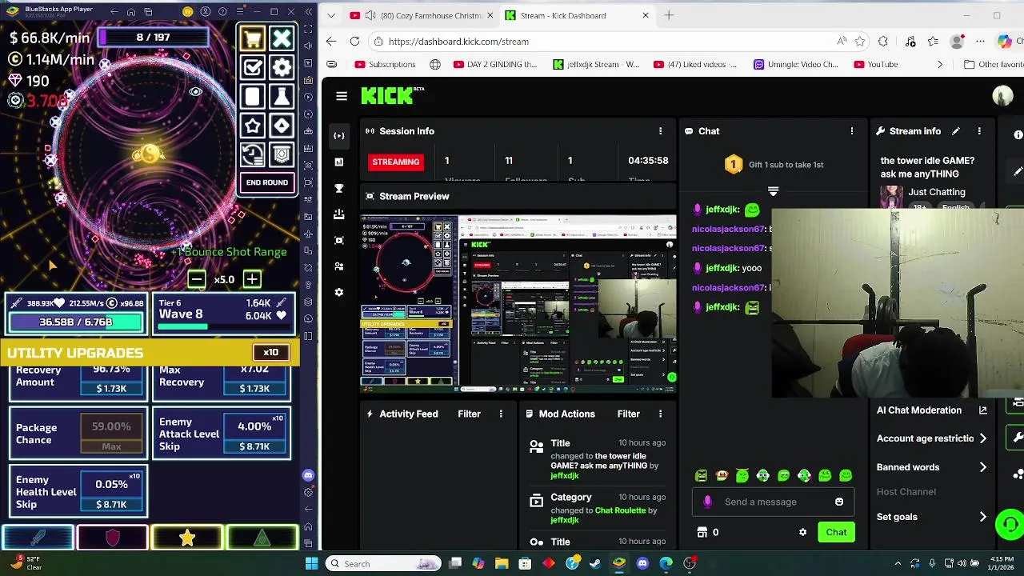1024x576 pixels.
Task: Edit Stream info with pencil icon
Action: [x=955, y=131]
